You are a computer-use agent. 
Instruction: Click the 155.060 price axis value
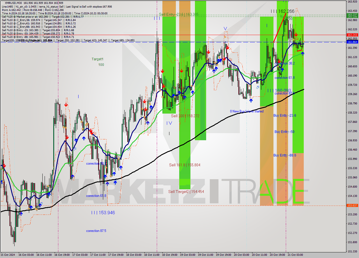pyautogui.click(x=352, y=178)
